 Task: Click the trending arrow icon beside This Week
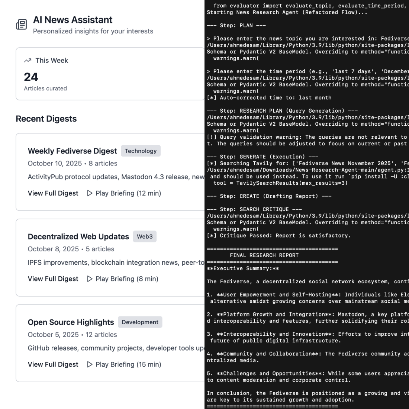pos(28,61)
